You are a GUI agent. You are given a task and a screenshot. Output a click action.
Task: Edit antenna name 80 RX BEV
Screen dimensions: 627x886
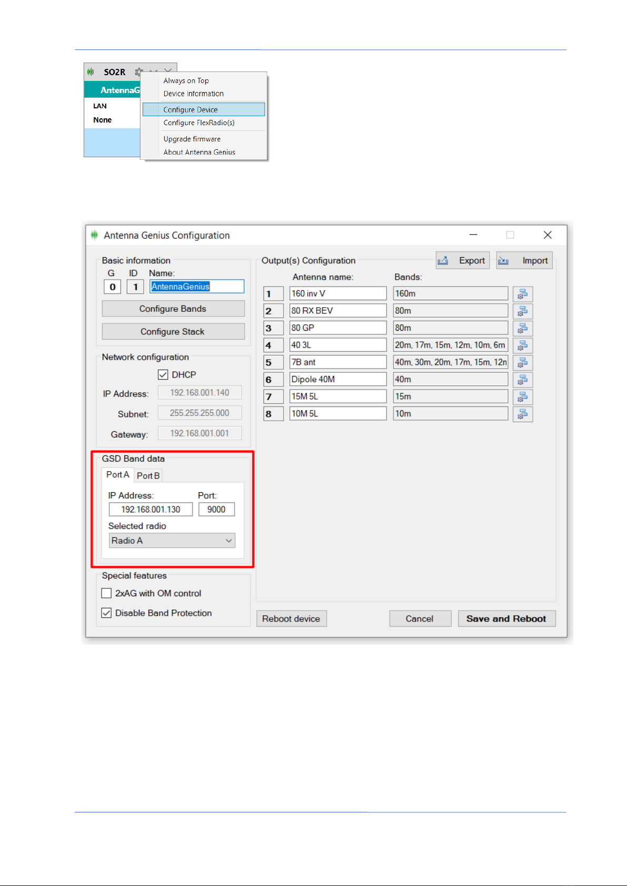click(338, 311)
